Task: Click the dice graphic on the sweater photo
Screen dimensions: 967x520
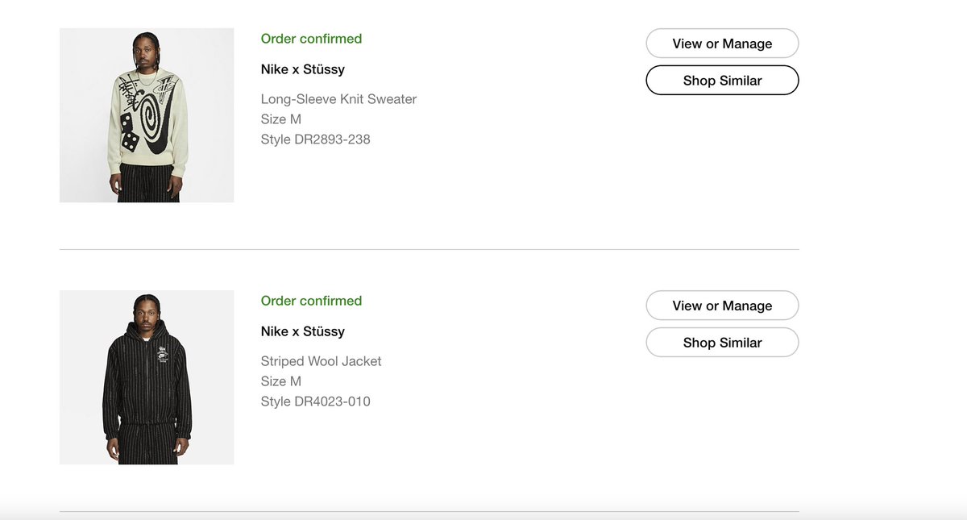Action: click(129, 131)
